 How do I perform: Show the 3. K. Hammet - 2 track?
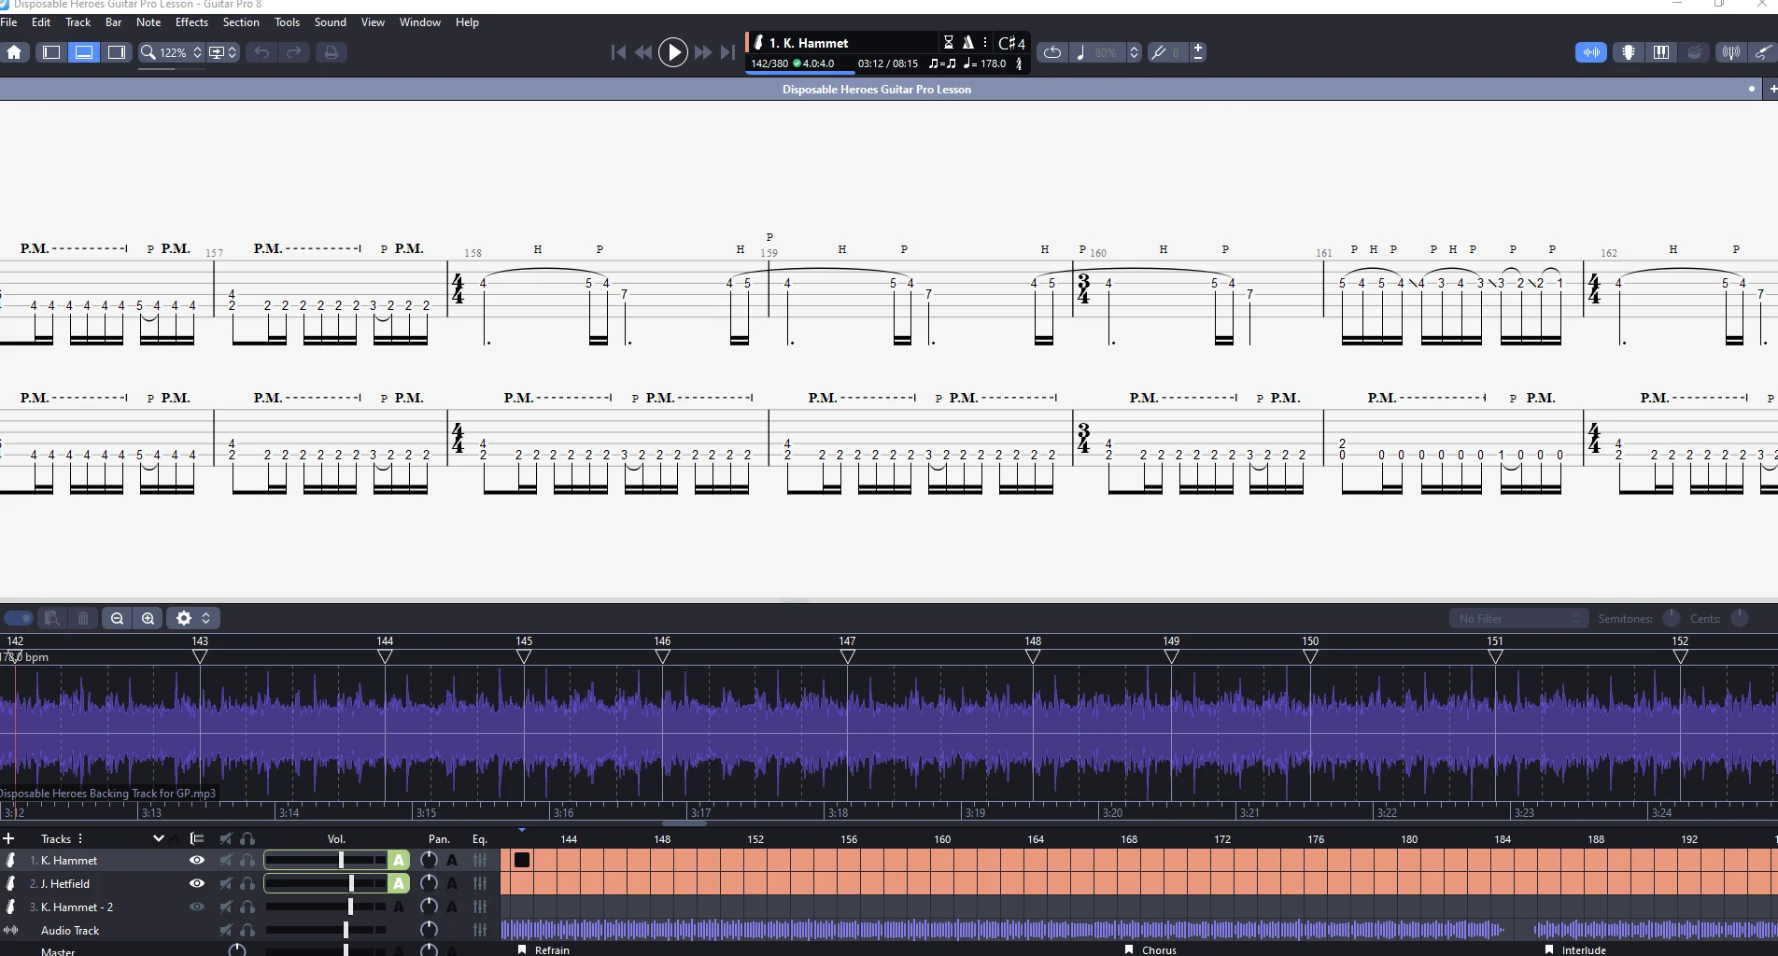[x=197, y=907]
